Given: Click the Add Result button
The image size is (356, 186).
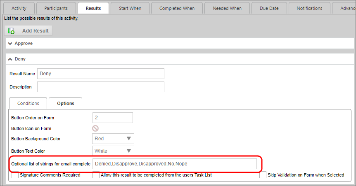Looking at the screenshot, I should 28,31.
